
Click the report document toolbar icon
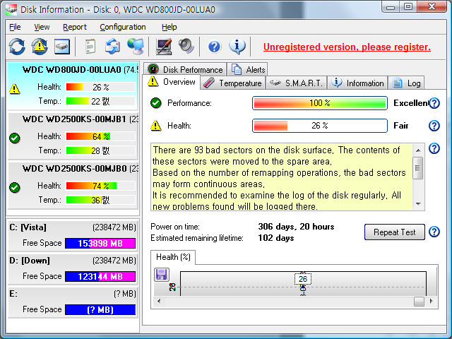90,47
